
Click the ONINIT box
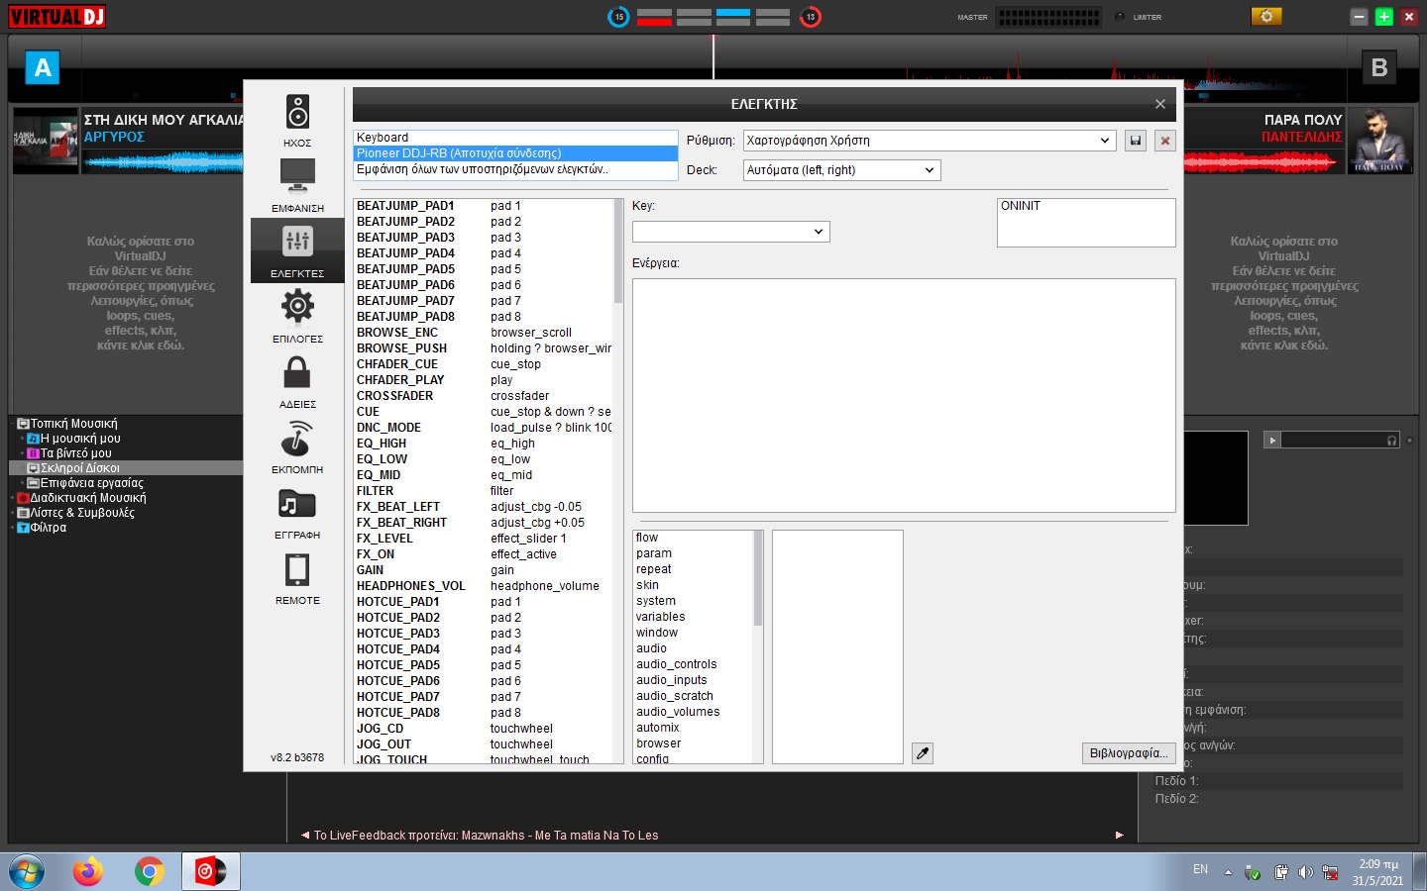[x=1086, y=223]
